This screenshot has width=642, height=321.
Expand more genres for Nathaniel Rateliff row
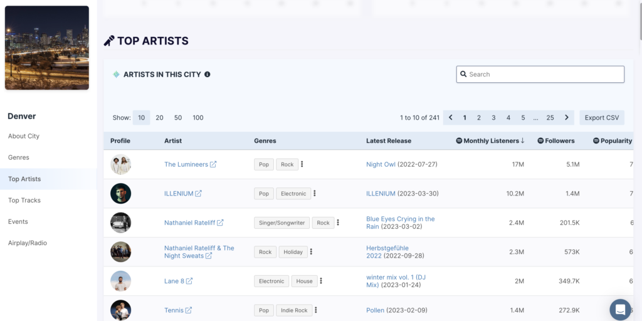click(338, 223)
